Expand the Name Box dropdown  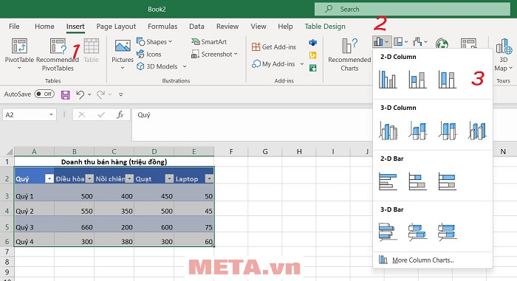51,114
